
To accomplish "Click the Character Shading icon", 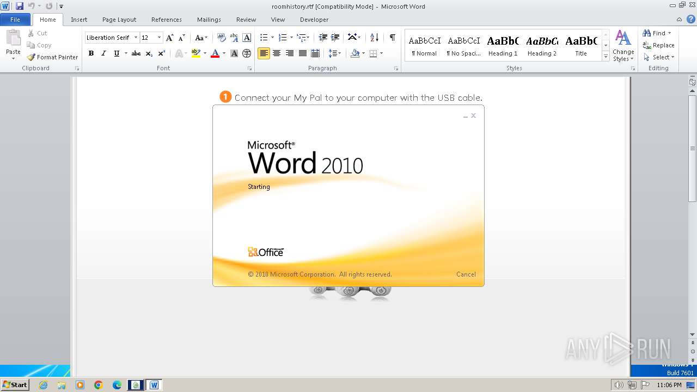I will pos(234,53).
